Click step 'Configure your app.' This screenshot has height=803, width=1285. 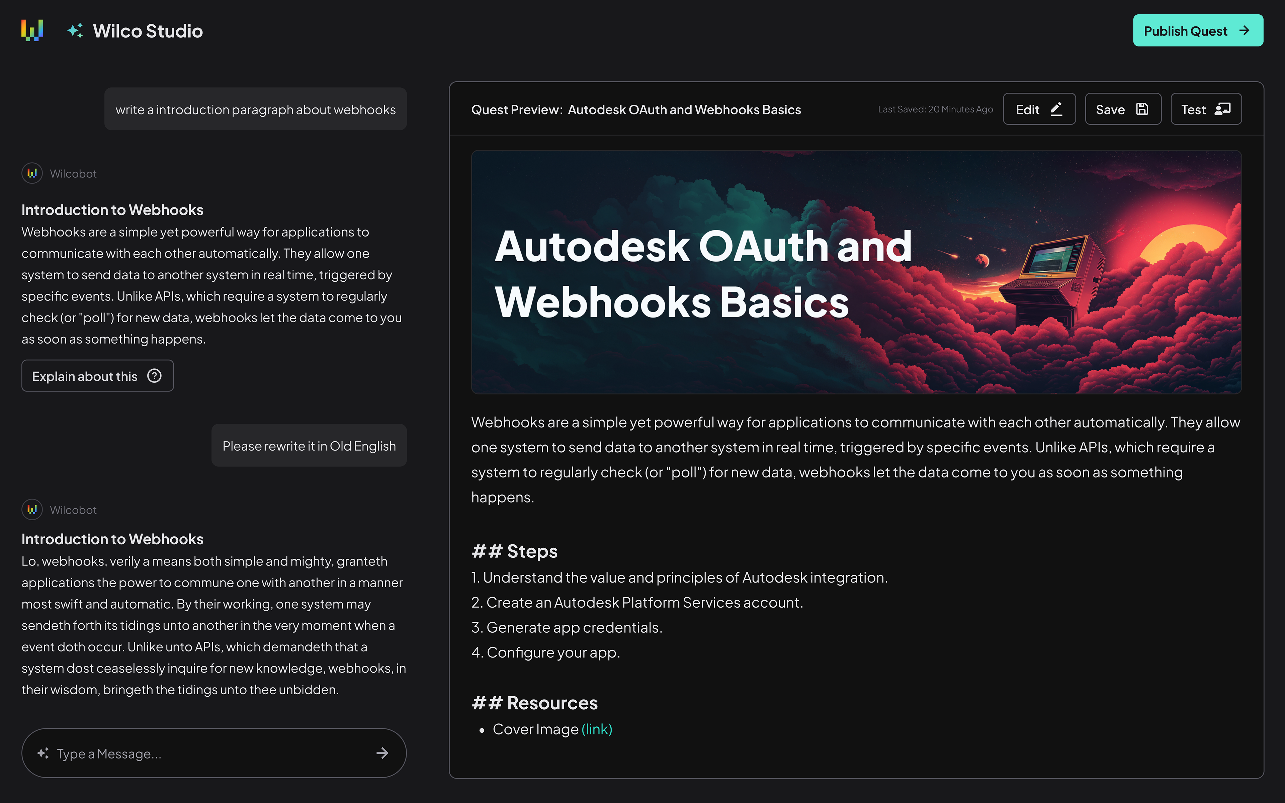(545, 653)
